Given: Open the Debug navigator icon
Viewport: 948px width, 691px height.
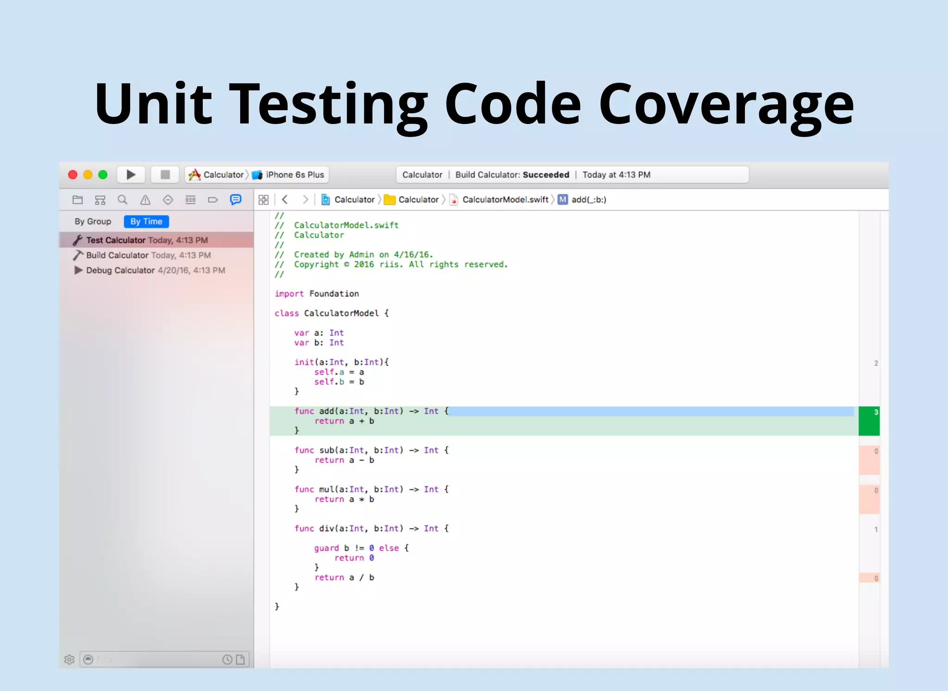Looking at the screenshot, I should coord(190,200).
